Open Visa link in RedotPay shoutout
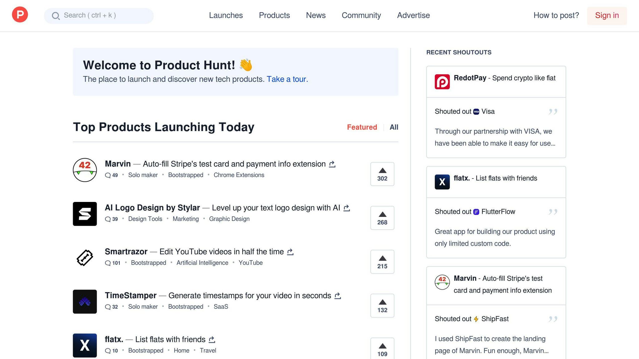The image size is (639, 359). pos(488,112)
